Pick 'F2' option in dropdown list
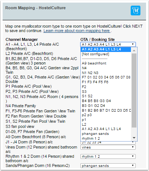 point(106,87)
